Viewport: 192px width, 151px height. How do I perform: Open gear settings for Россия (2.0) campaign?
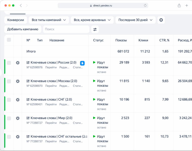pyautogui.click(x=18, y=63)
